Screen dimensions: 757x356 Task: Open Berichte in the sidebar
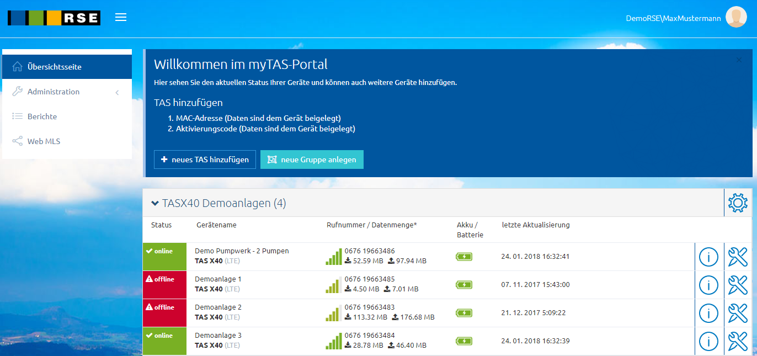click(x=67, y=116)
